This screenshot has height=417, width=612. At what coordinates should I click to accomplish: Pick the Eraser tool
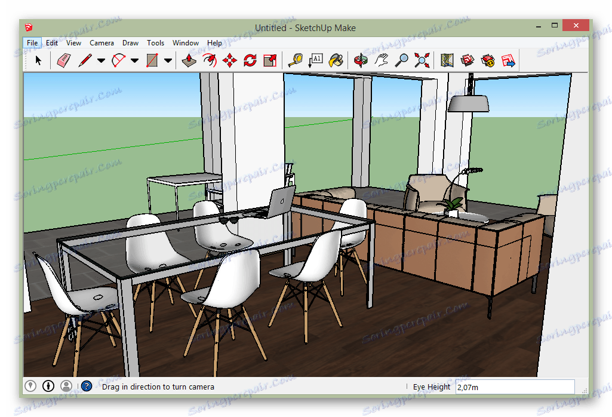tap(64, 60)
